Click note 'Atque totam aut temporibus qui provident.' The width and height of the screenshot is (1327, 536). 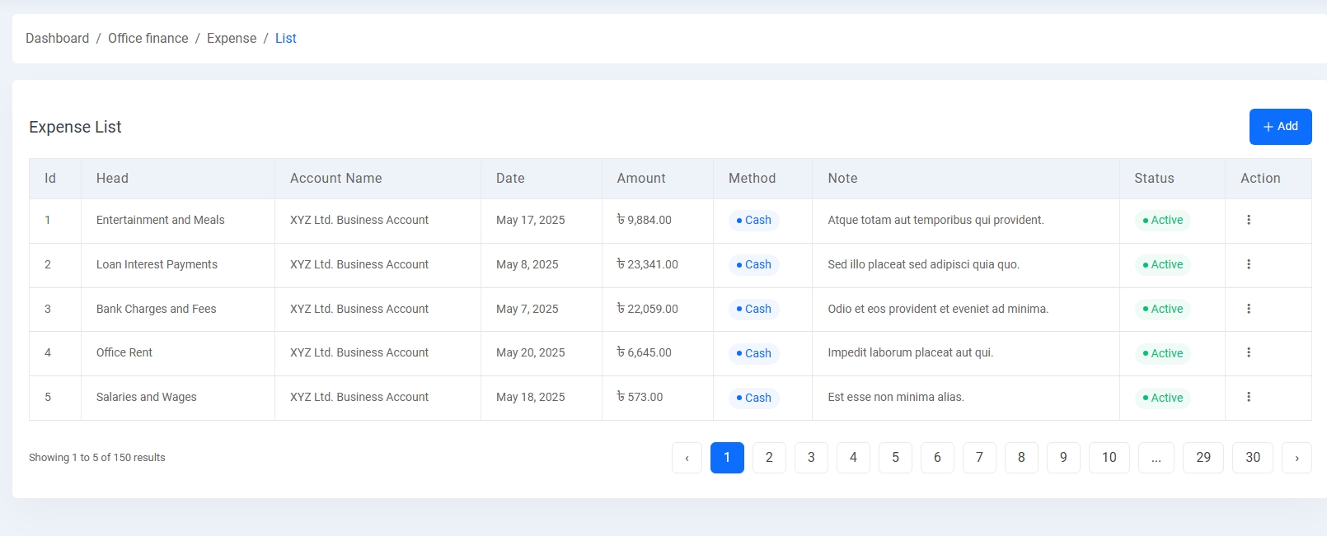[x=936, y=220]
